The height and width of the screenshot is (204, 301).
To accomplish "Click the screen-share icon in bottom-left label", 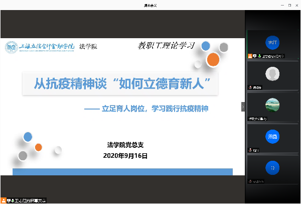I will click(x=10, y=200).
